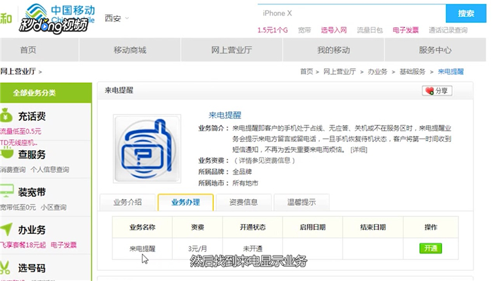Click 办业务 in the breadcrumb
This screenshot has height=281, width=497.
click(x=377, y=72)
